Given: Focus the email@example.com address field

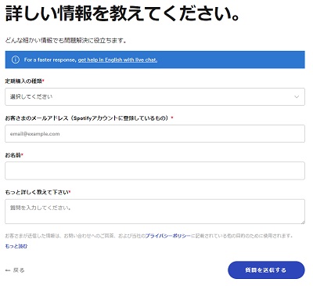Looking at the screenshot, I should [155, 134].
